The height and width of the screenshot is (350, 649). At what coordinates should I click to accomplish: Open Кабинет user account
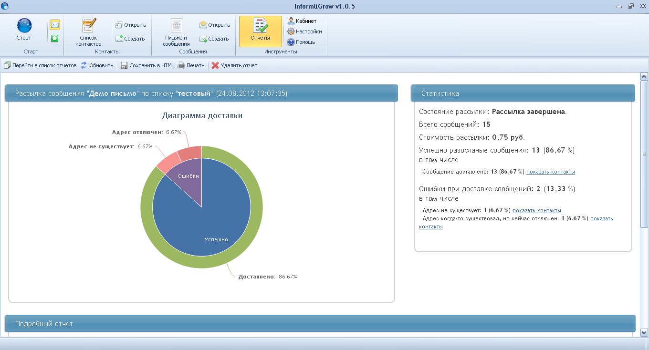click(x=302, y=21)
